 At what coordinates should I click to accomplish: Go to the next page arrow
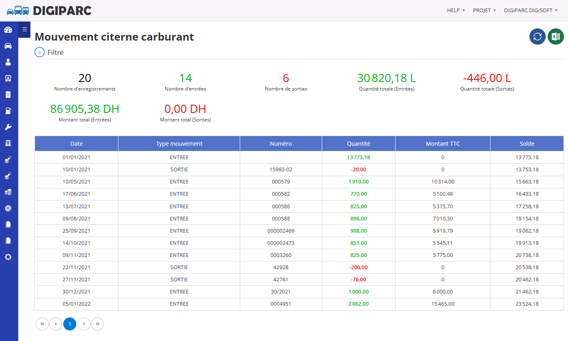84,324
